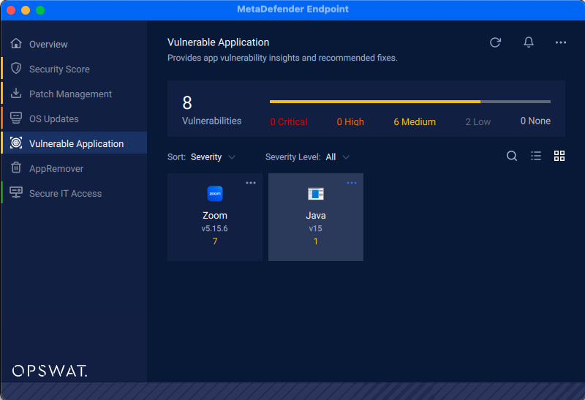Click the Overview home icon
The width and height of the screenshot is (585, 400).
click(16, 44)
